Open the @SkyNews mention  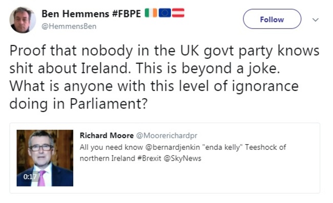182,159
